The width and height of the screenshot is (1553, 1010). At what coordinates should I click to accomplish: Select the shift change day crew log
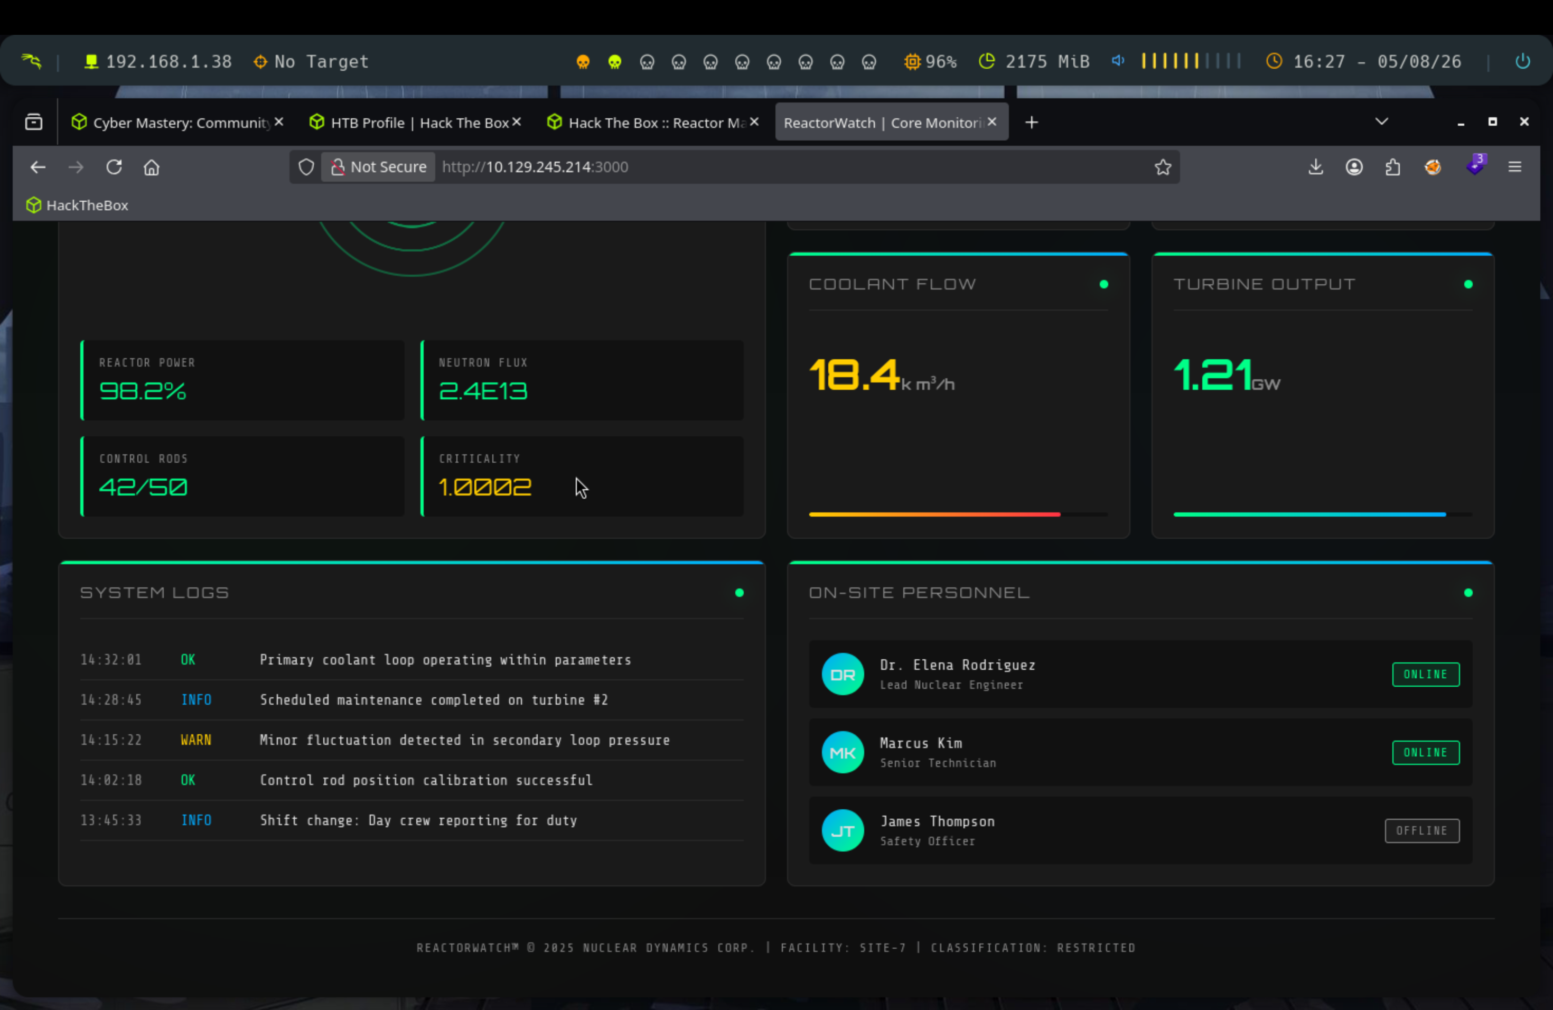pyautogui.click(x=411, y=820)
